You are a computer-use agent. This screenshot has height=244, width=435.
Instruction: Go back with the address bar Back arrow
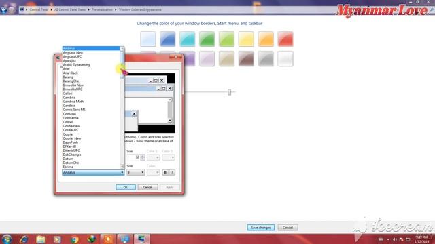point(3,9)
